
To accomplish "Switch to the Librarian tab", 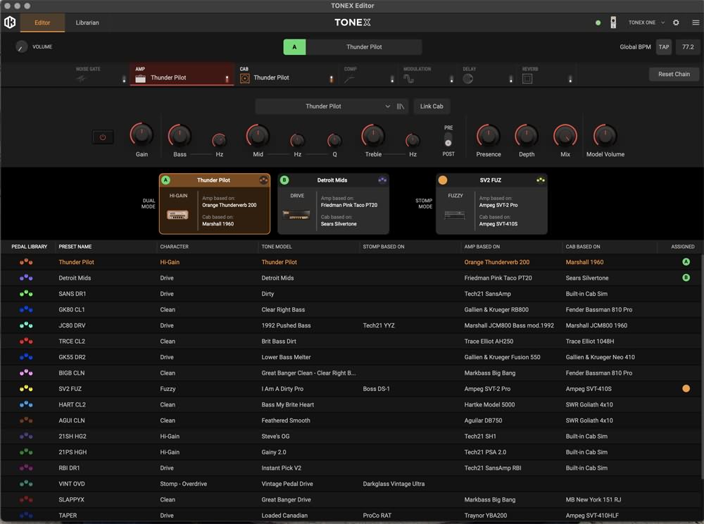I will pos(87,23).
